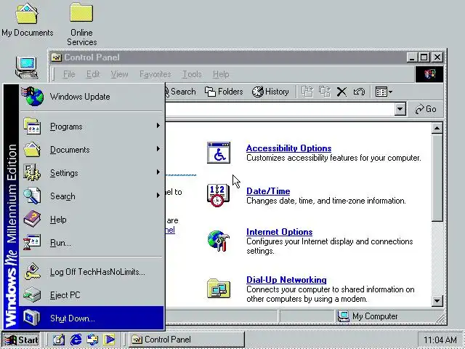This screenshot has width=465, height=349.
Task: Open the File menu
Action: pyautogui.click(x=69, y=74)
